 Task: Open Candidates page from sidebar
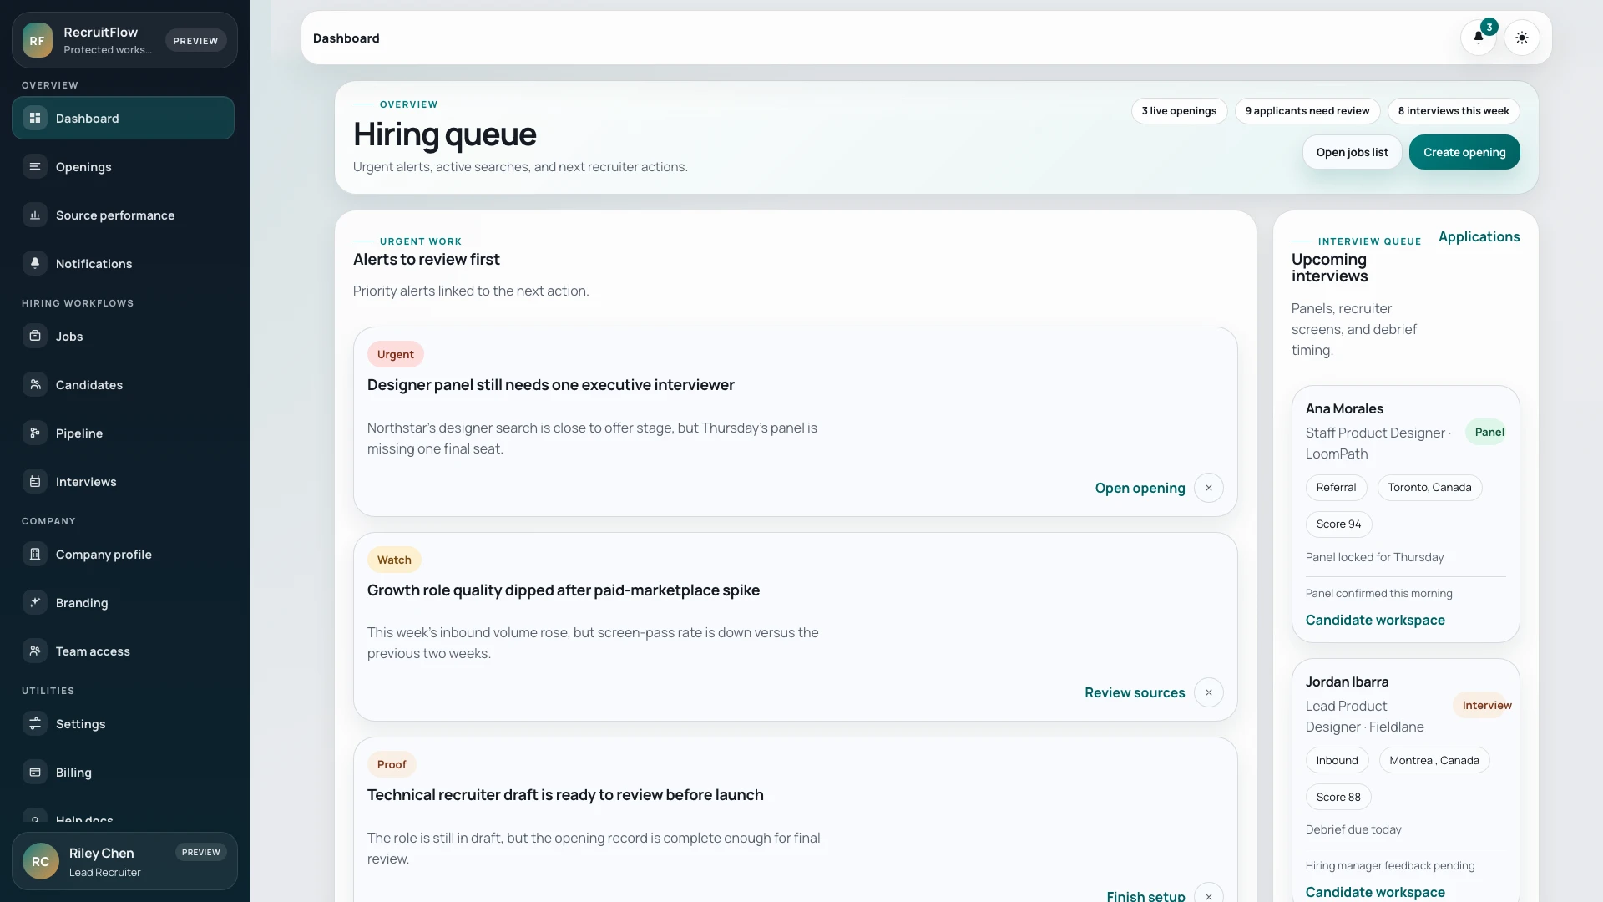[x=123, y=384]
